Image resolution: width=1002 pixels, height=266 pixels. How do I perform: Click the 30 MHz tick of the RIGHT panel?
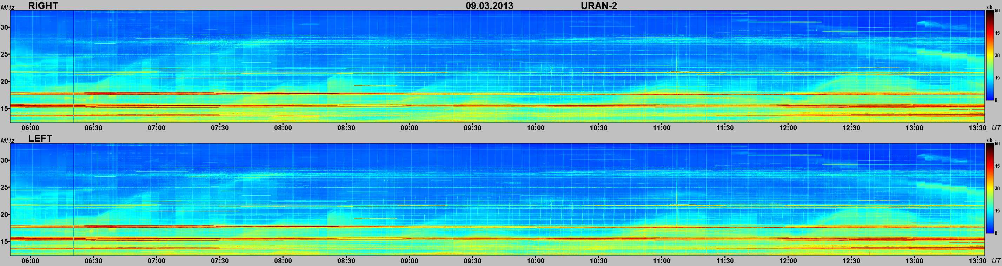pos(4,27)
